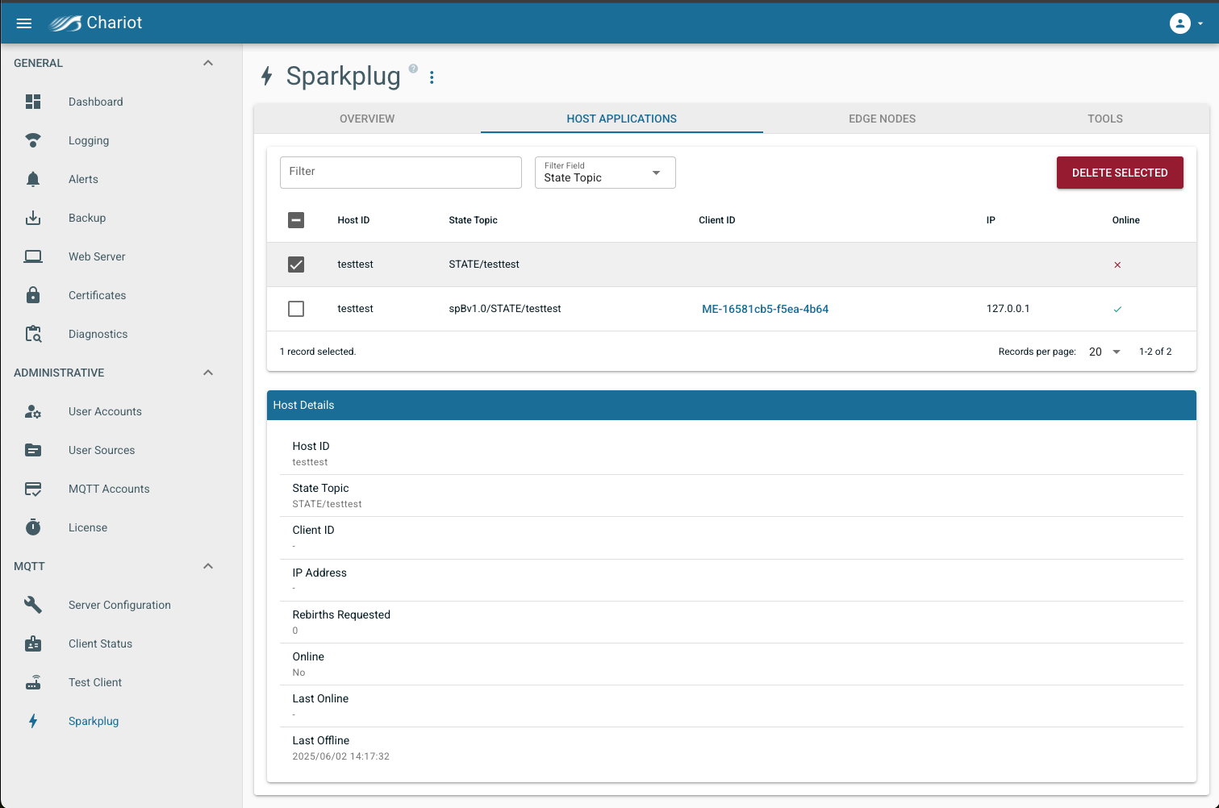Click the Logging sidebar icon

(x=33, y=140)
